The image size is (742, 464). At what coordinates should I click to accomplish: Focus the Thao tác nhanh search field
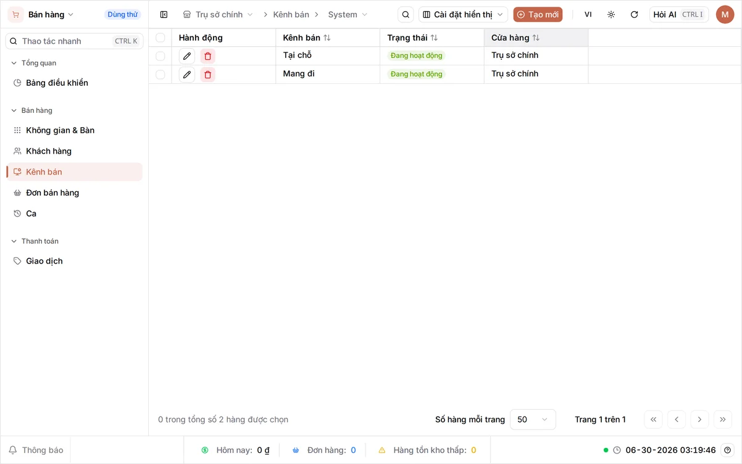(x=74, y=41)
